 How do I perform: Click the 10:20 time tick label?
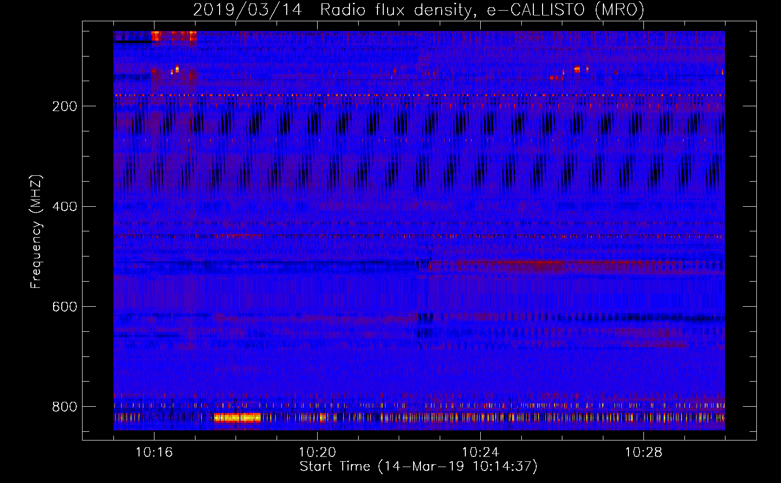point(317,453)
